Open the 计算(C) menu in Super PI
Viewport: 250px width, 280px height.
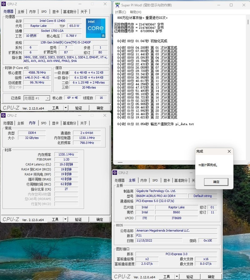(120, 12)
